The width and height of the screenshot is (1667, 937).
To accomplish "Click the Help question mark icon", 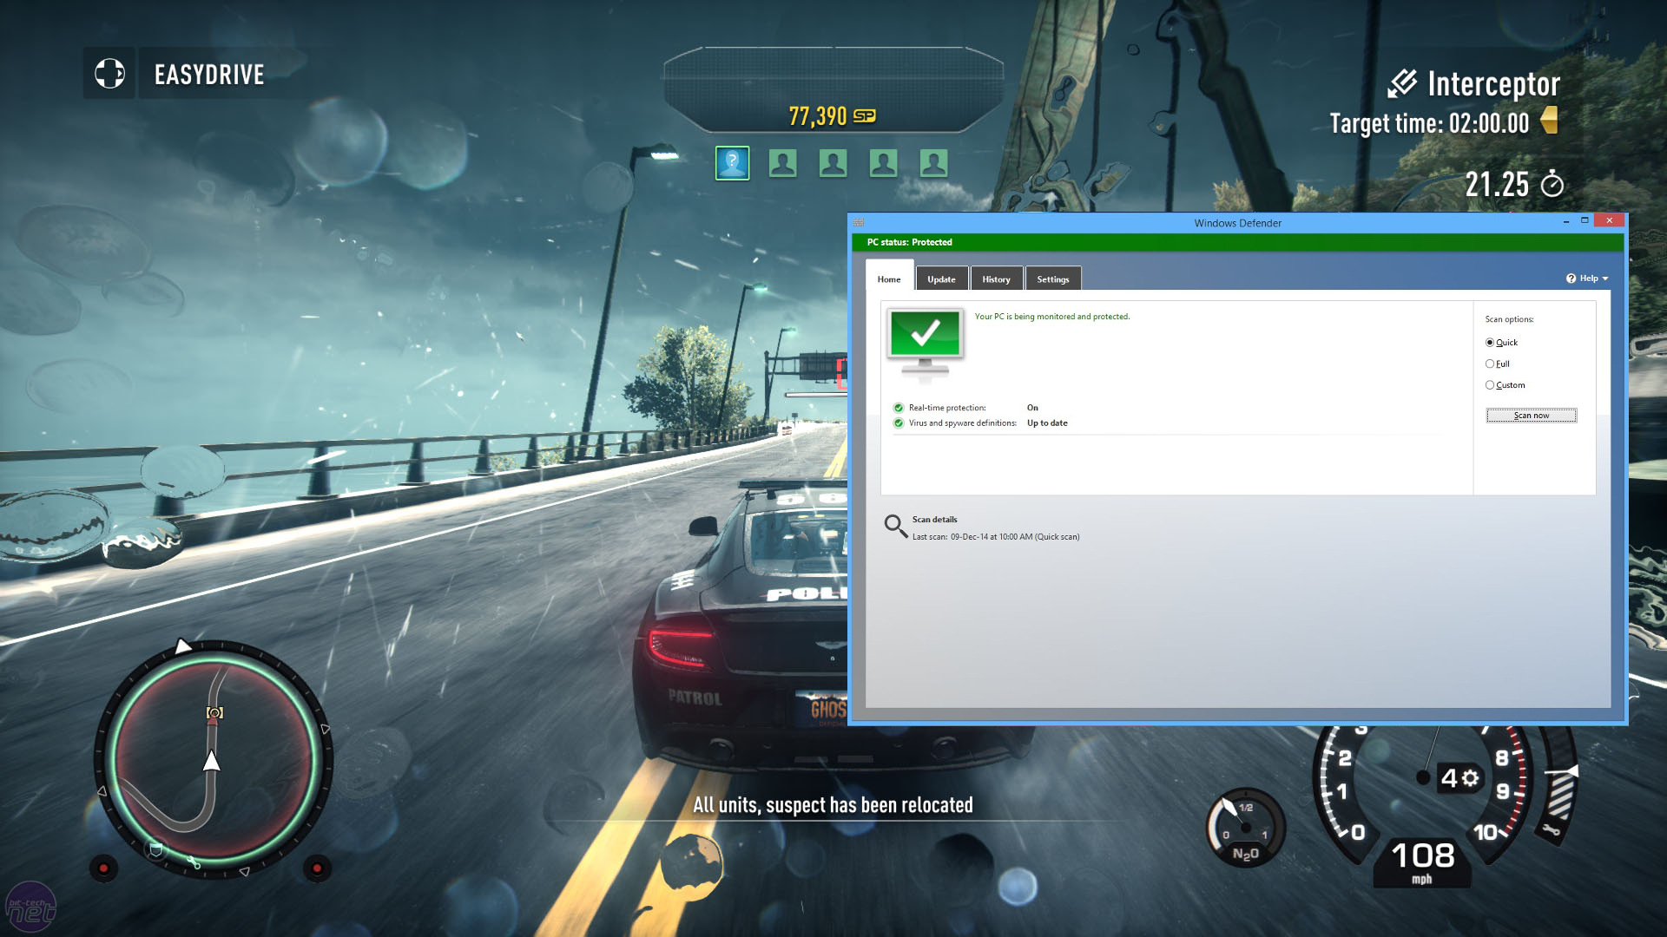I will pos(1571,278).
